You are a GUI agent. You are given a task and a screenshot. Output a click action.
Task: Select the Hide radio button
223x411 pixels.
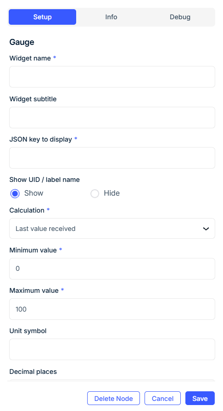click(x=95, y=193)
